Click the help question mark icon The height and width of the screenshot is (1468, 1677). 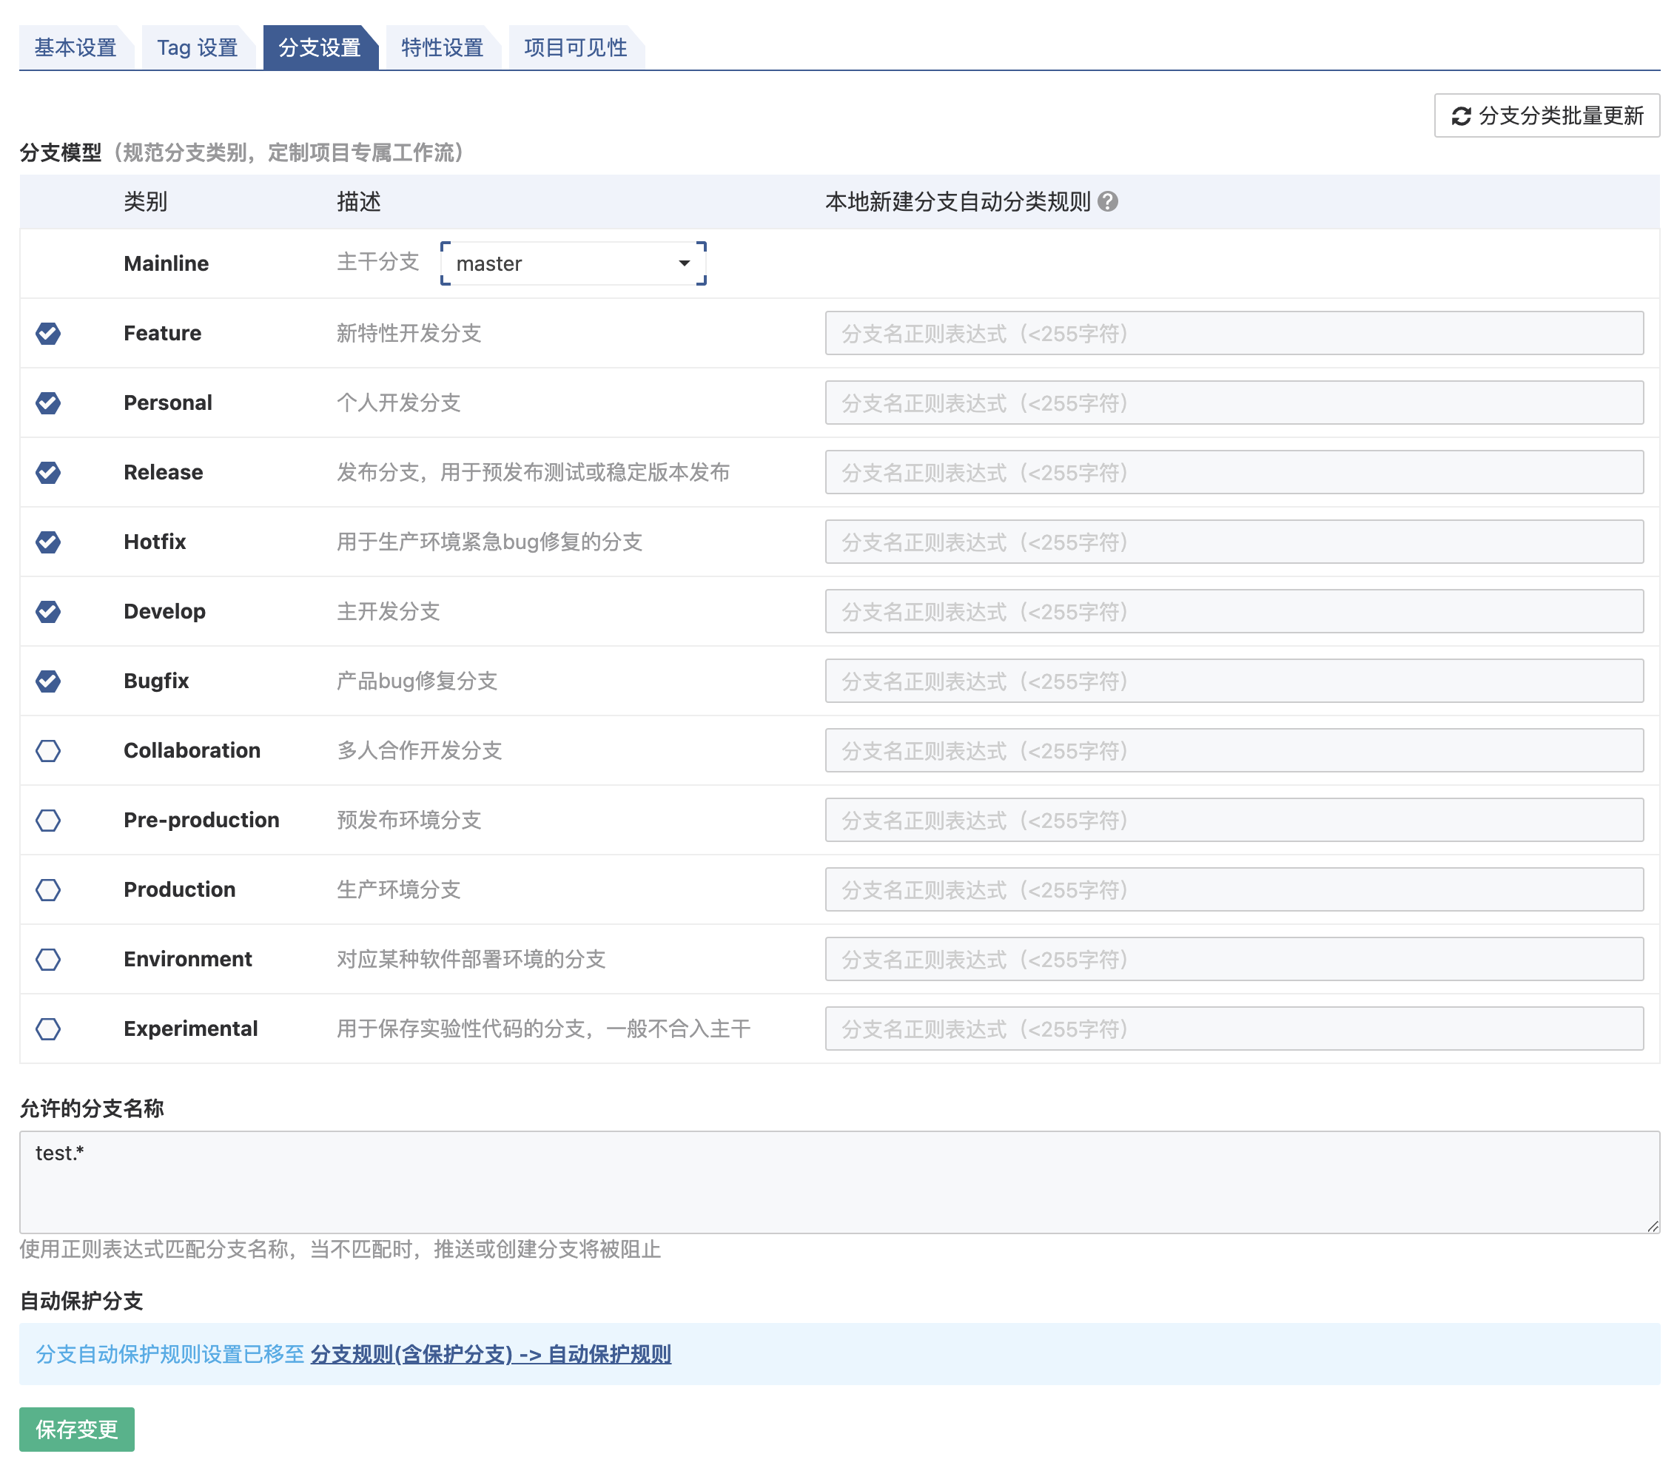coord(1108,201)
